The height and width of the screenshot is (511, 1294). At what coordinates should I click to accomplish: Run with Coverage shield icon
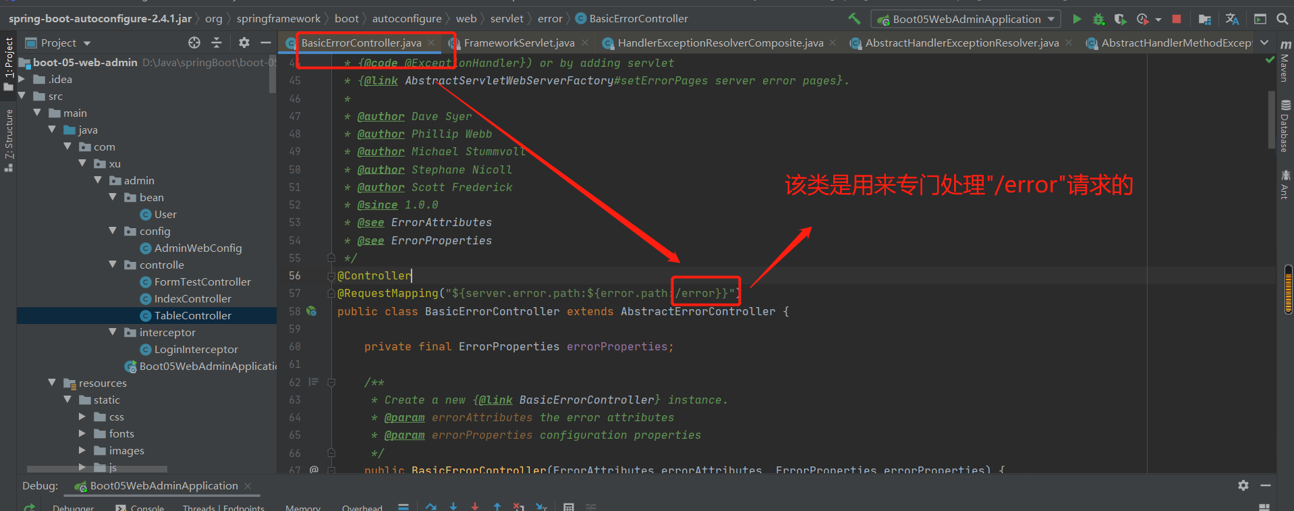[1120, 19]
